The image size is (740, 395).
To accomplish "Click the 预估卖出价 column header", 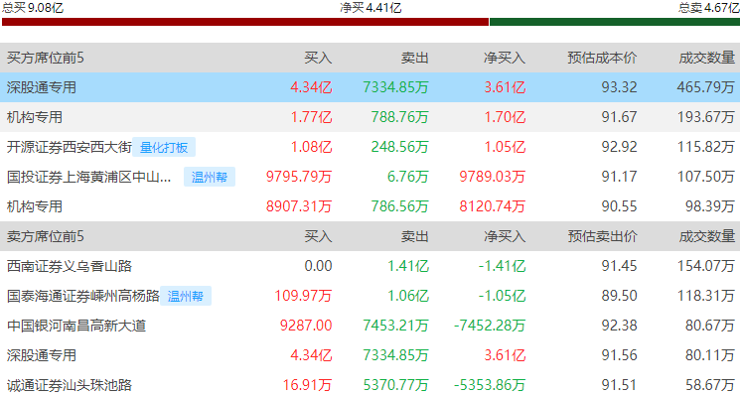I will pyautogui.click(x=602, y=236).
